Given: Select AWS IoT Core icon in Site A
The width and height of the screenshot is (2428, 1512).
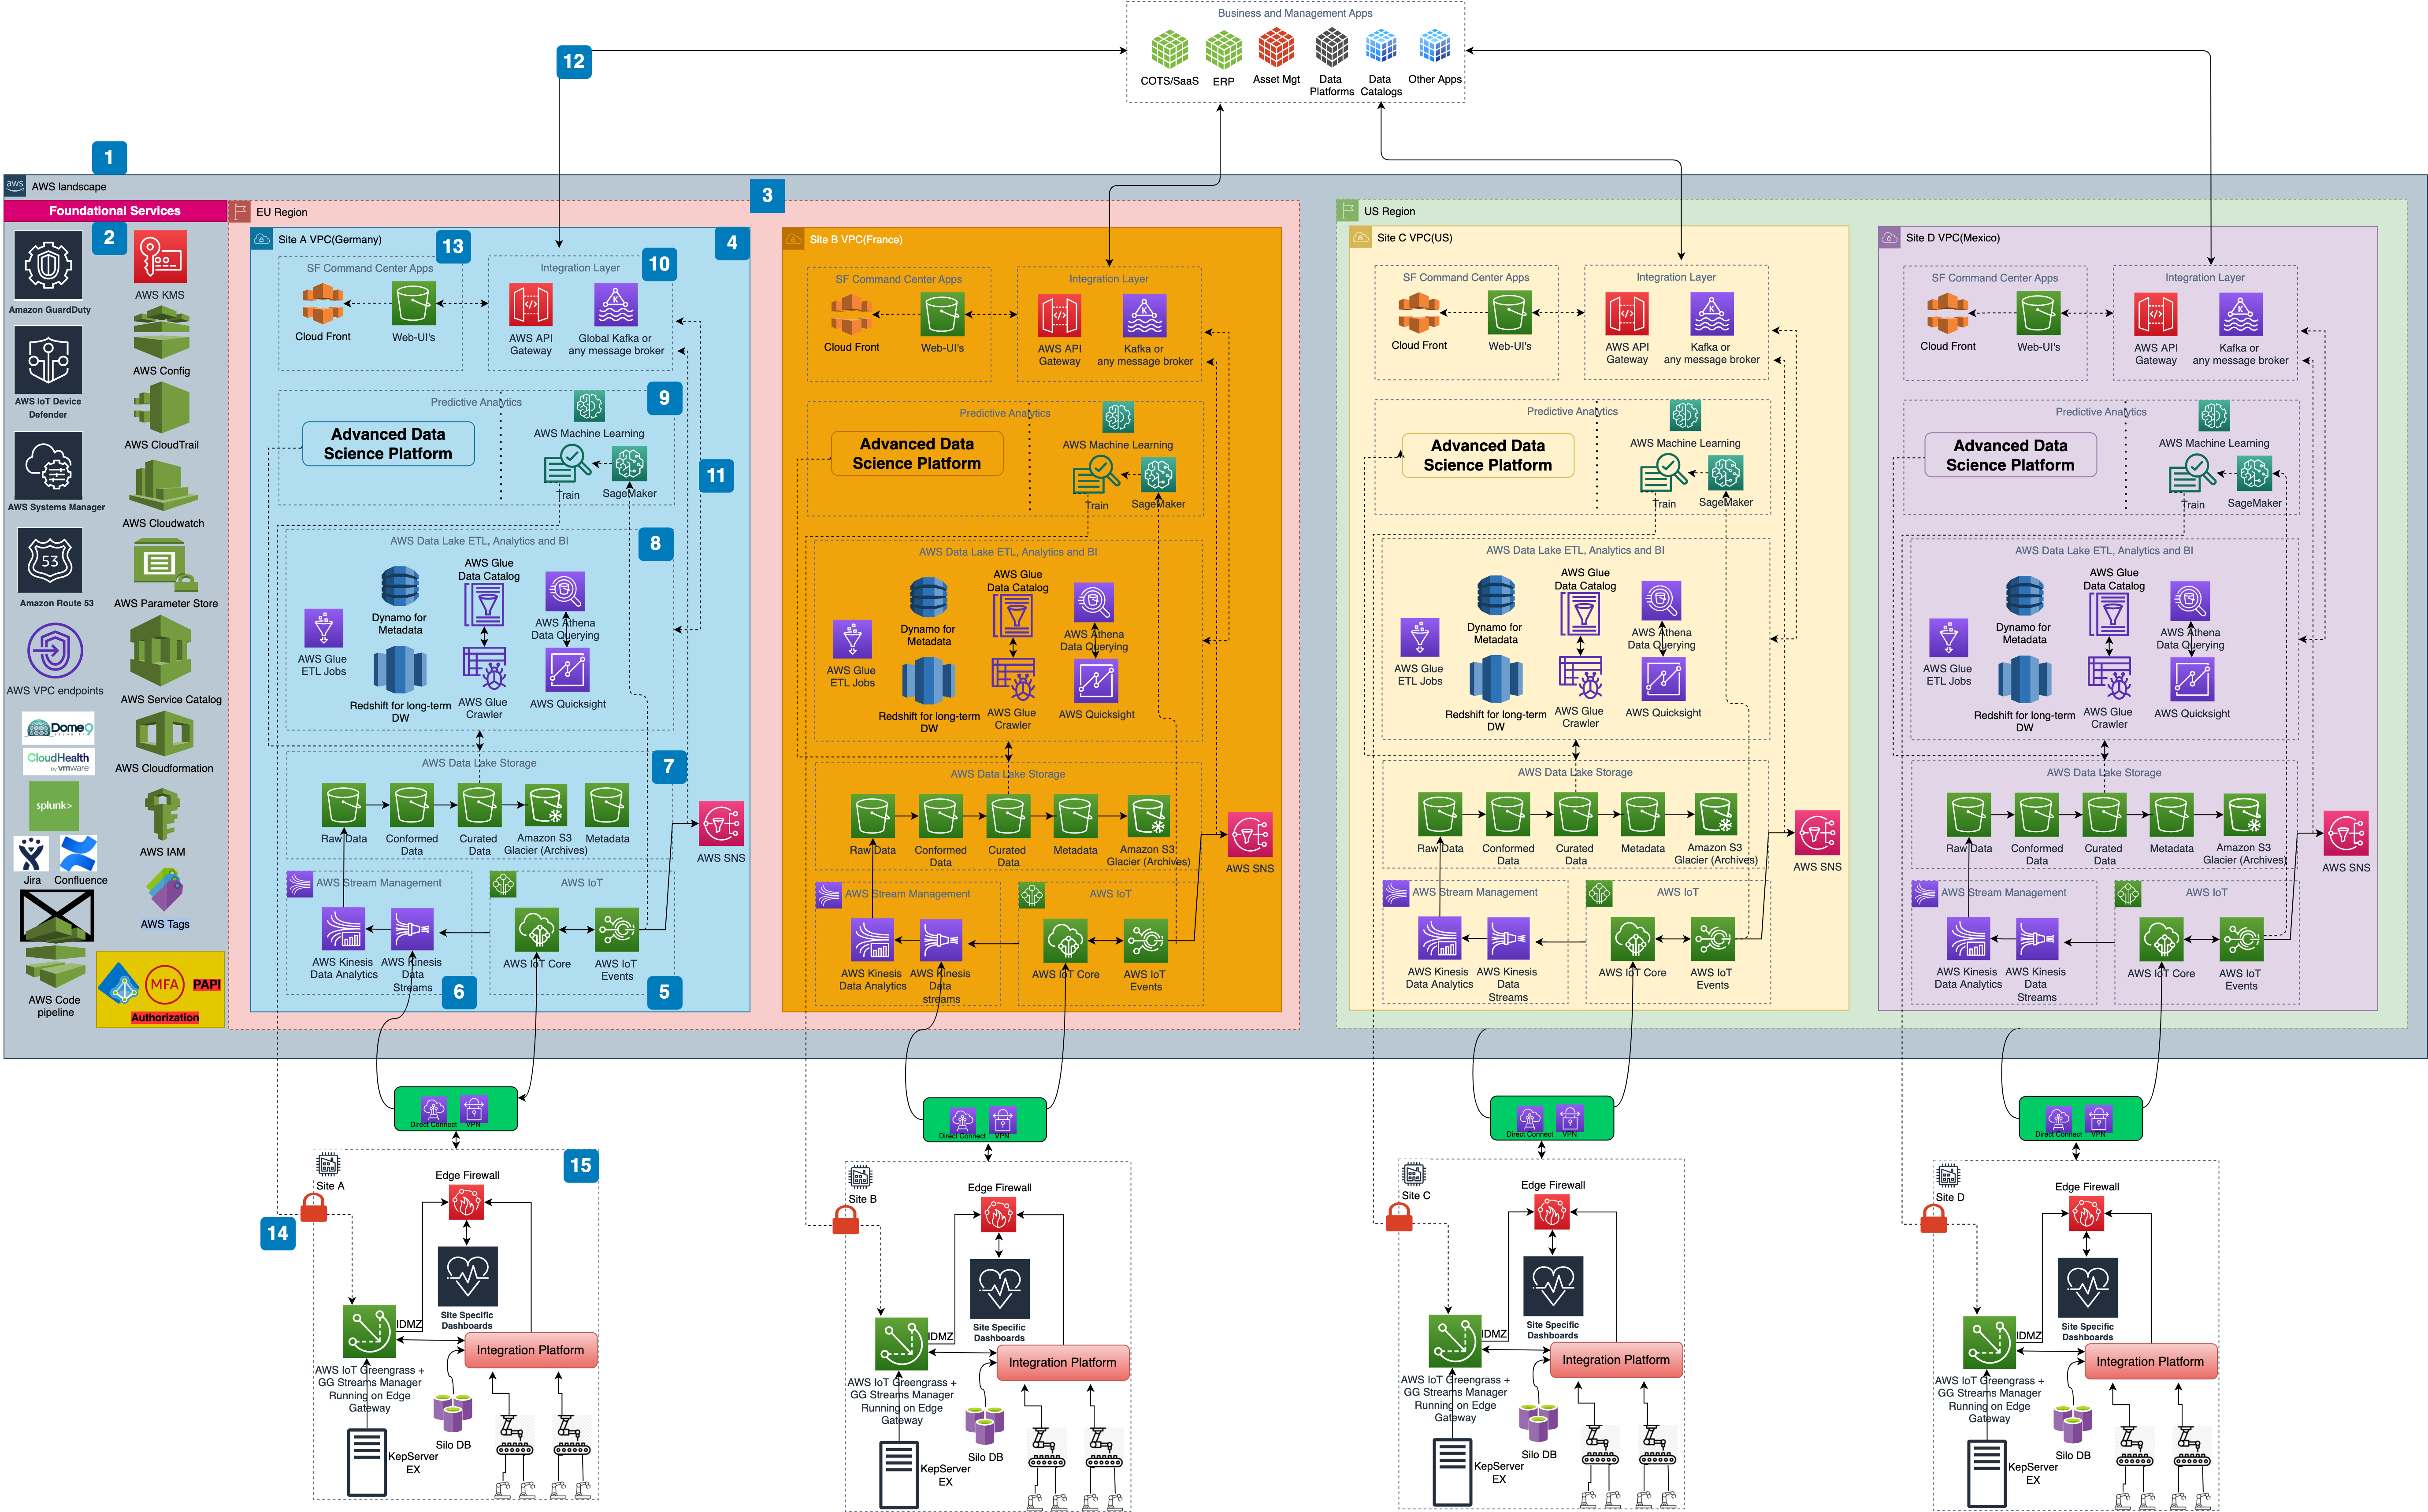Looking at the screenshot, I should click(537, 930).
